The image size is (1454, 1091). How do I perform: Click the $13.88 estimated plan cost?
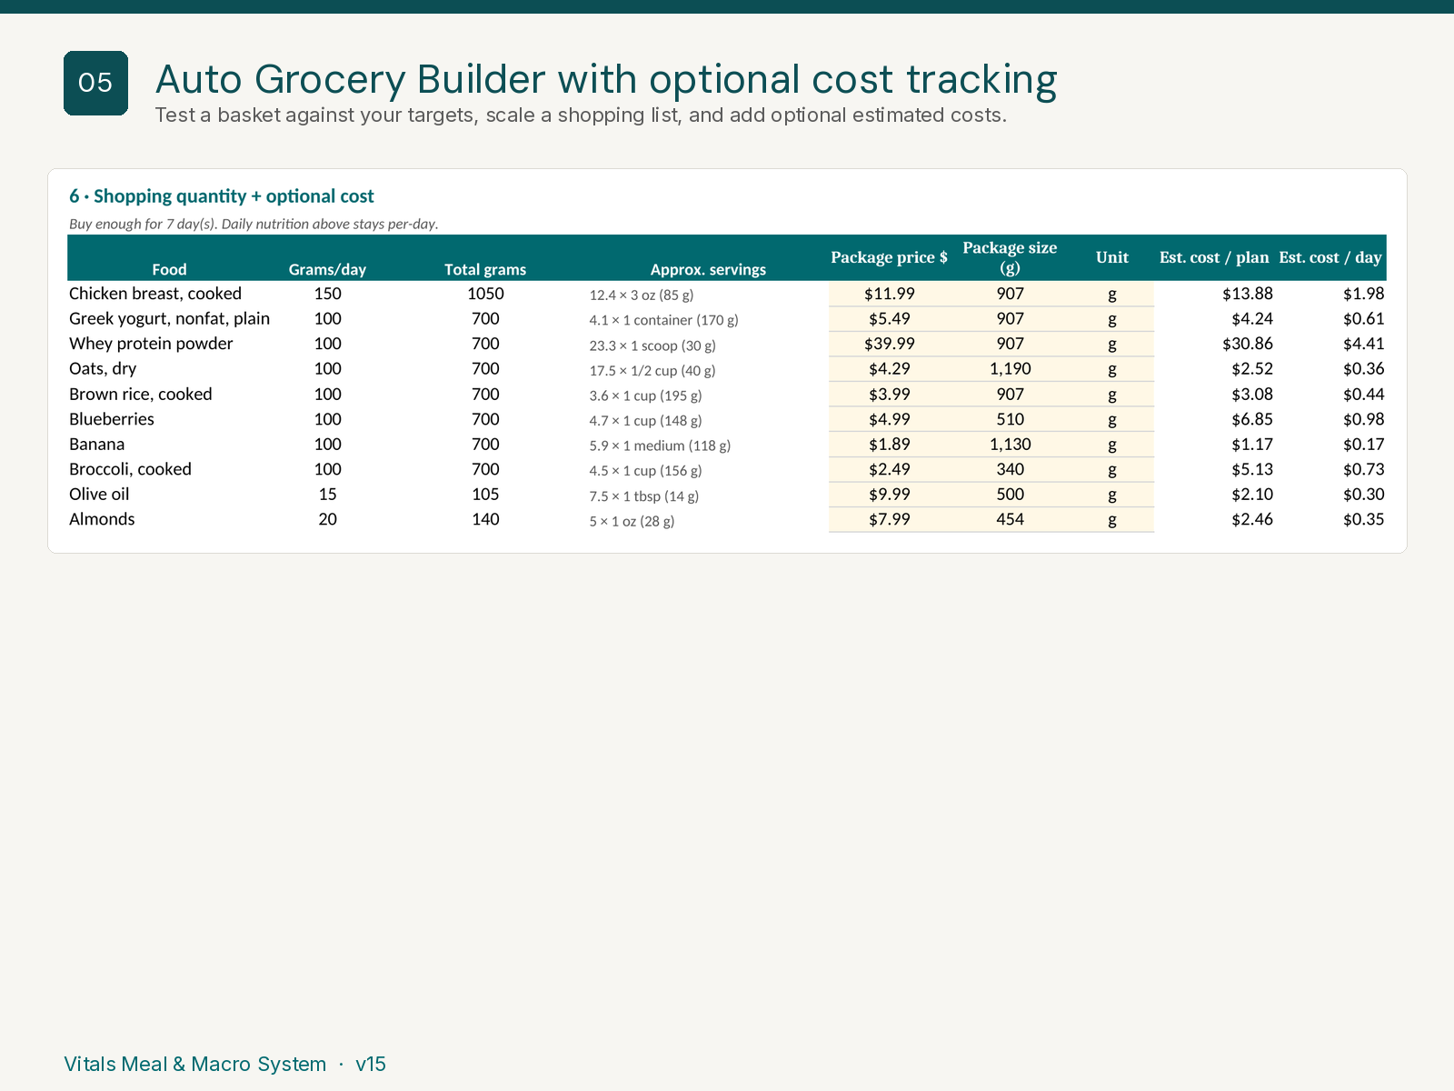point(1248,294)
